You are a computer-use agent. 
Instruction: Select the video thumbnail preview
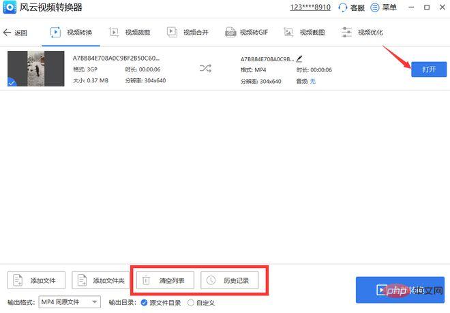click(36, 69)
